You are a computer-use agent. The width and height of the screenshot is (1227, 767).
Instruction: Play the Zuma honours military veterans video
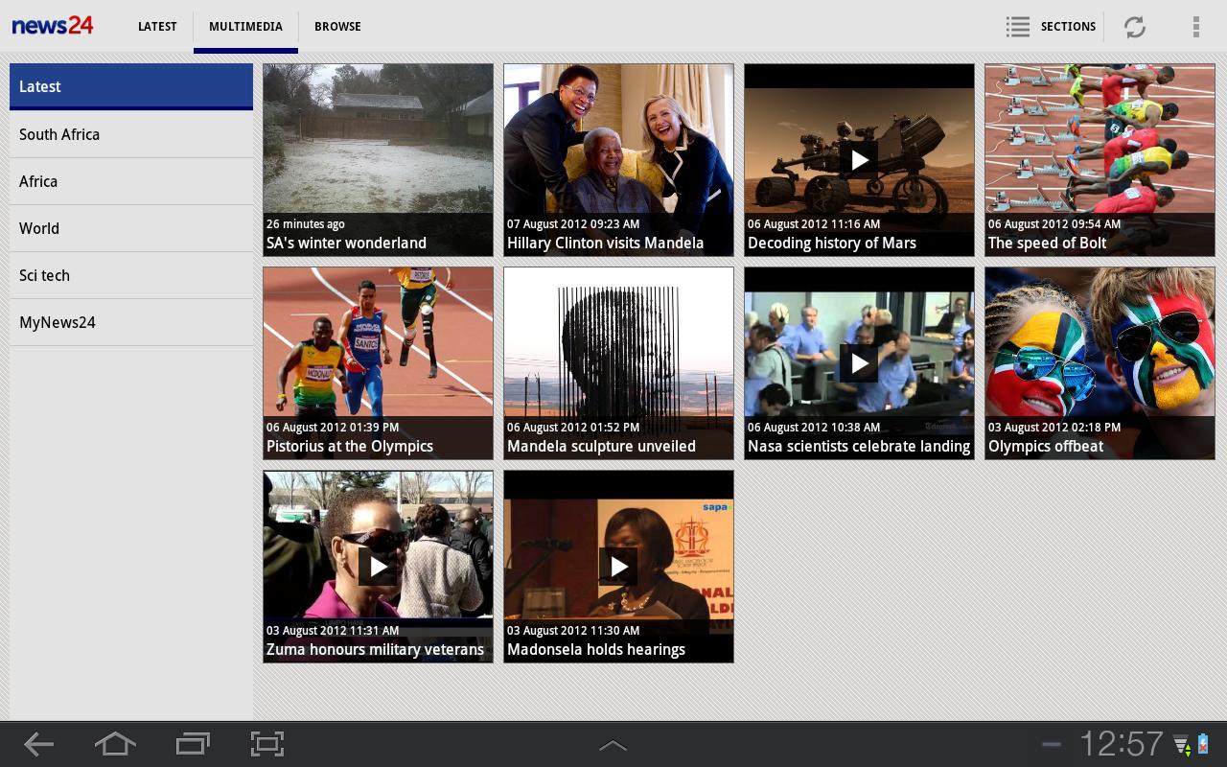coord(378,566)
